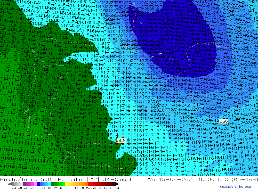Click the '54' legend scale value
258x189 pixels.
point(117,188)
